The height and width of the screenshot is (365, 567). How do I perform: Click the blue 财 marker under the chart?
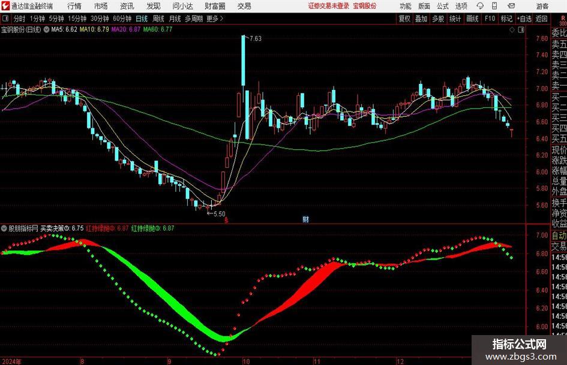(305, 219)
